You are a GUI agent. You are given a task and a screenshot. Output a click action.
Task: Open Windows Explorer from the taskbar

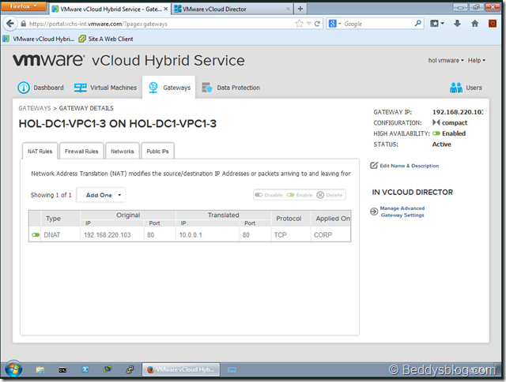coord(40,369)
